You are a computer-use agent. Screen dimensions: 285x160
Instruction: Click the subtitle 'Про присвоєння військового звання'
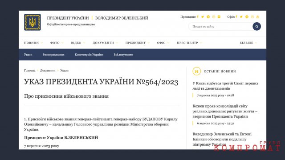click(x=66, y=96)
